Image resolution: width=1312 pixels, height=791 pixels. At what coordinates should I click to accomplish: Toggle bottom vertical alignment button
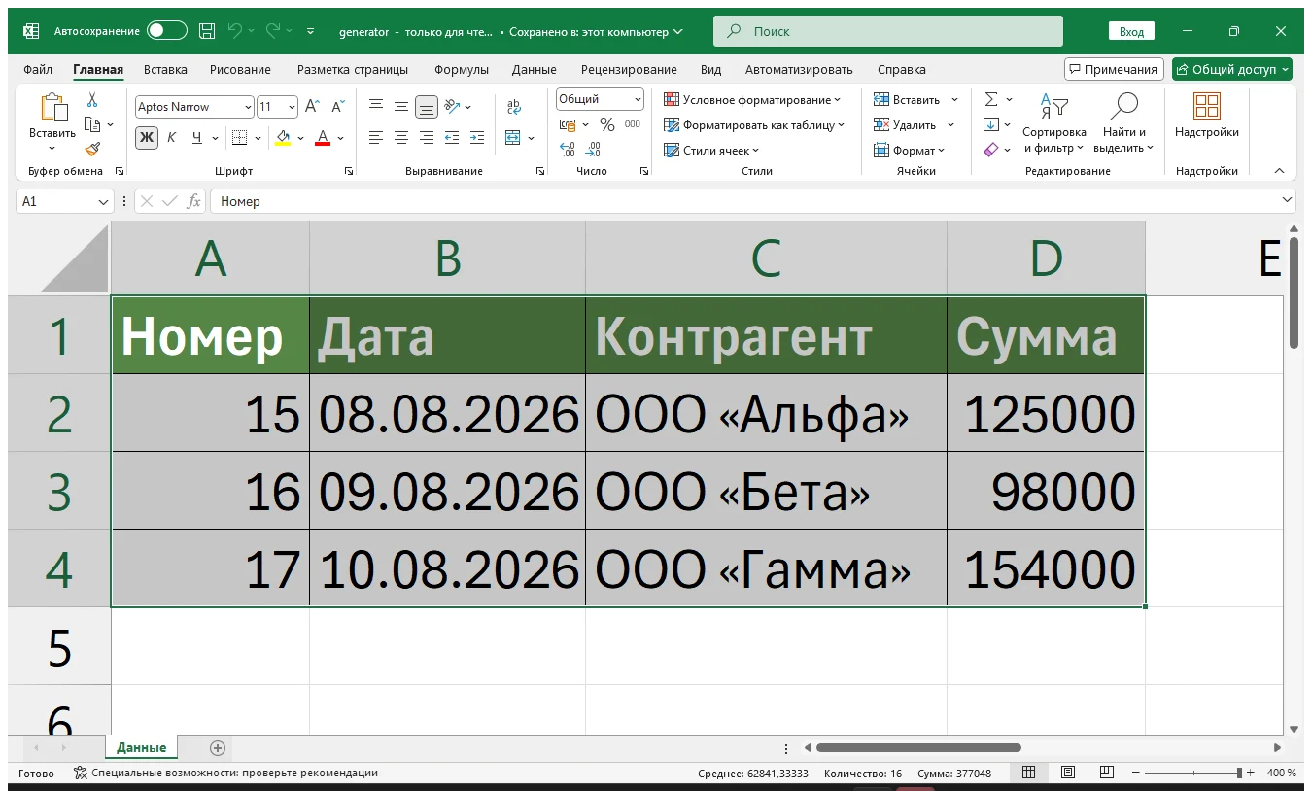pyautogui.click(x=427, y=107)
